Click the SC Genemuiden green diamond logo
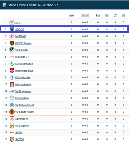Viewport: 129px width, 143px height. 12,64
